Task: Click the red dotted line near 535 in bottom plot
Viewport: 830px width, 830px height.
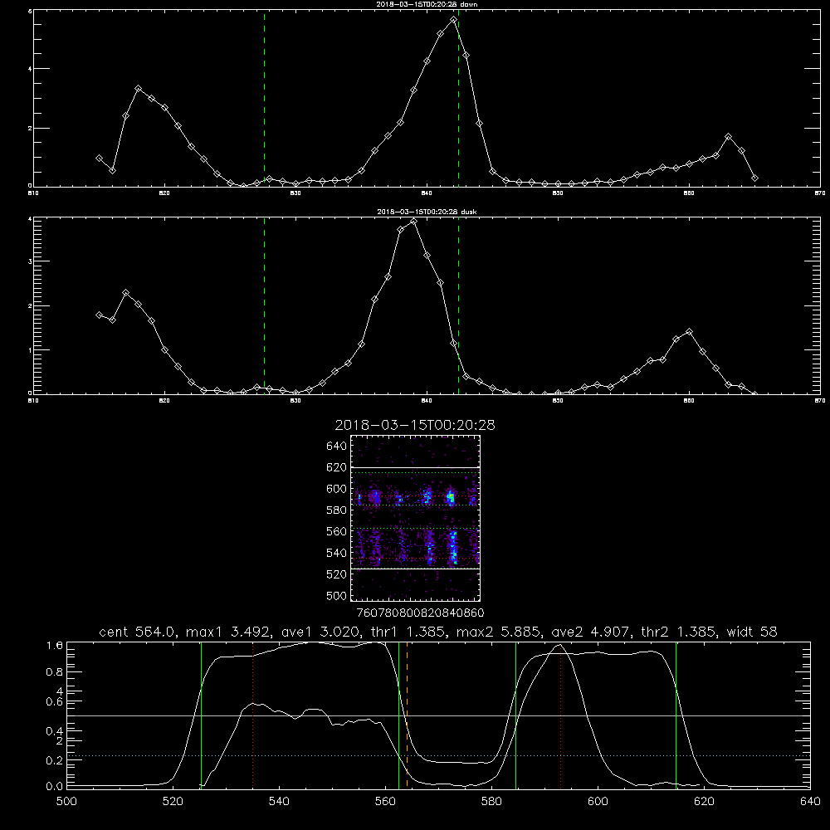Action: (x=252, y=715)
